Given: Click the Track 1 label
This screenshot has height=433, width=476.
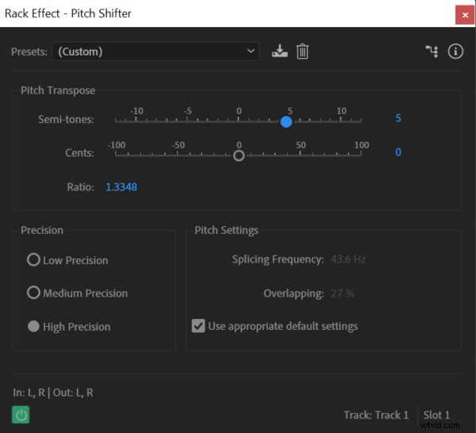Looking at the screenshot, I should [376, 415].
